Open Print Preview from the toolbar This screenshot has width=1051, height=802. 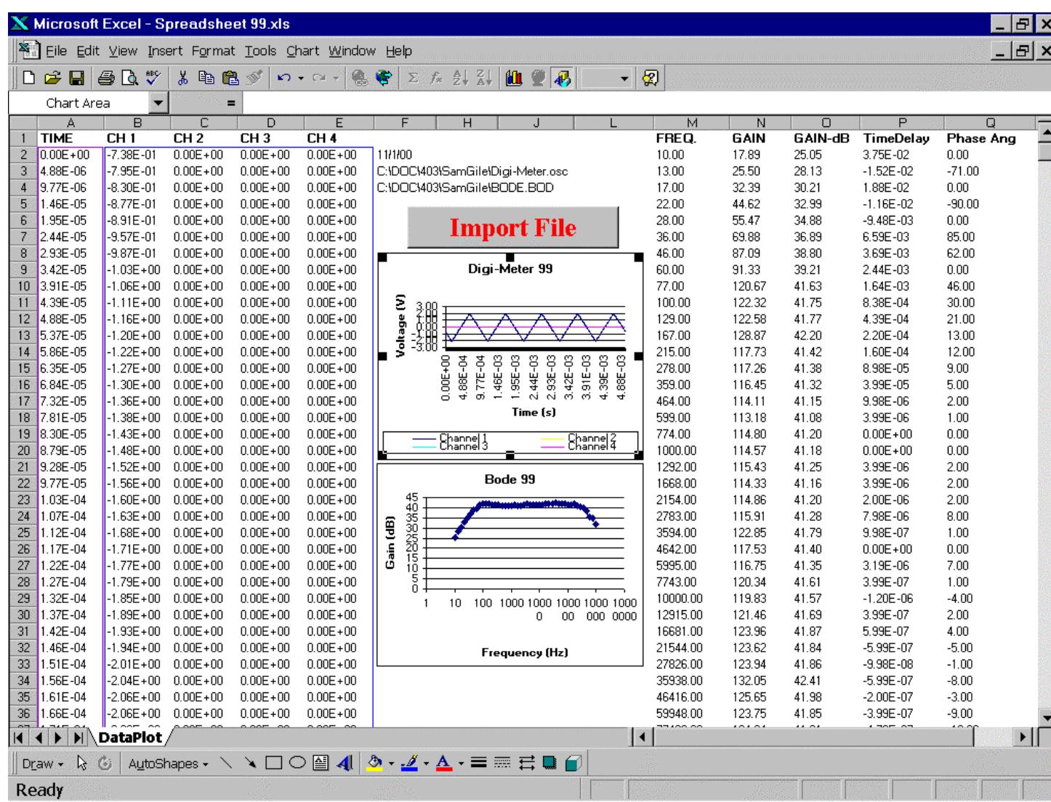click(x=129, y=76)
